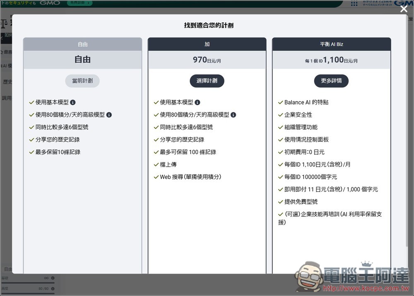Click info icon beside 加 plan 80個積分 advanced model
Screen dimensions: 414x296
[233, 115]
